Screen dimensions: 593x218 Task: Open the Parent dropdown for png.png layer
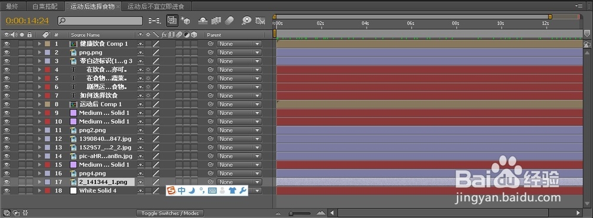click(x=239, y=53)
